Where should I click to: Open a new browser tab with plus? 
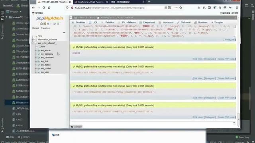(149, 2)
